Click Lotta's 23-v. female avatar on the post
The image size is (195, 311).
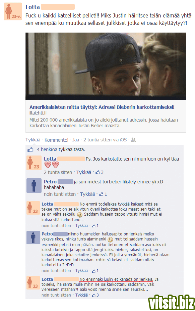pyautogui.click(x=13, y=11)
